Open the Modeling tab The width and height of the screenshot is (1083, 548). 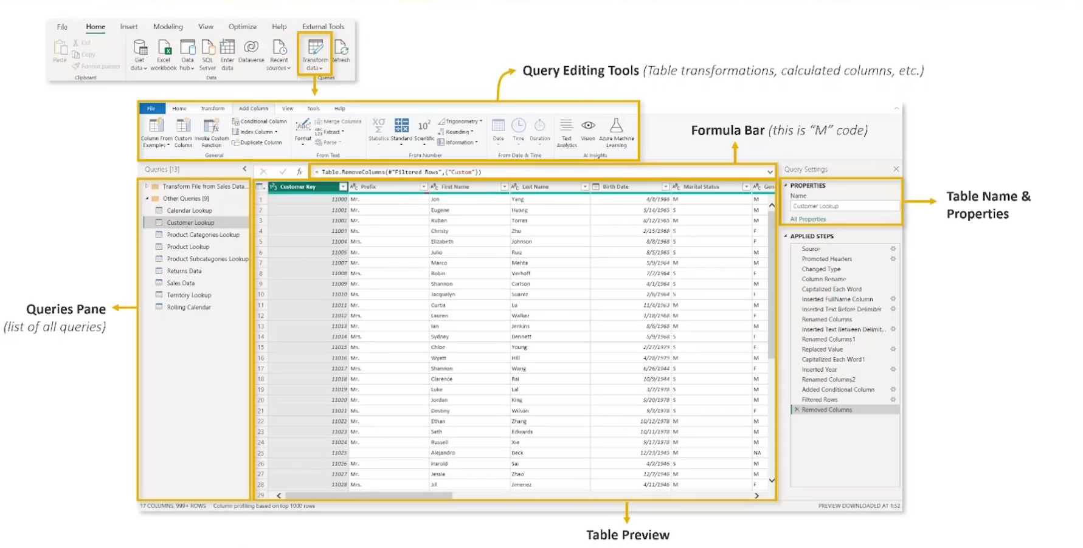(x=168, y=27)
